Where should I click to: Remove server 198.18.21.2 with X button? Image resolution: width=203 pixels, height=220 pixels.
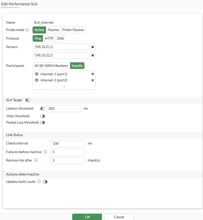[x=93, y=47]
